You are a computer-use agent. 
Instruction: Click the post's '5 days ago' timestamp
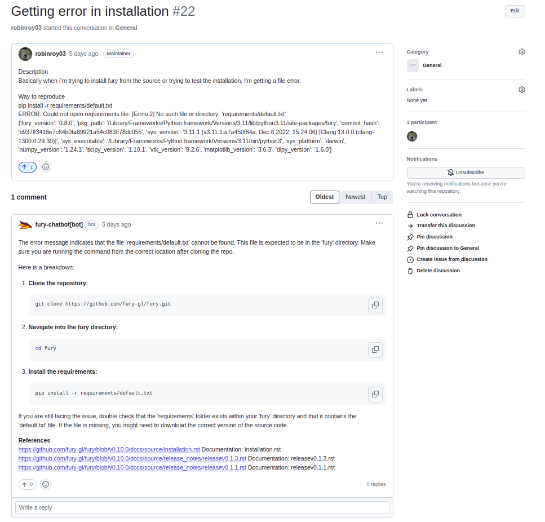click(x=83, y=54)
